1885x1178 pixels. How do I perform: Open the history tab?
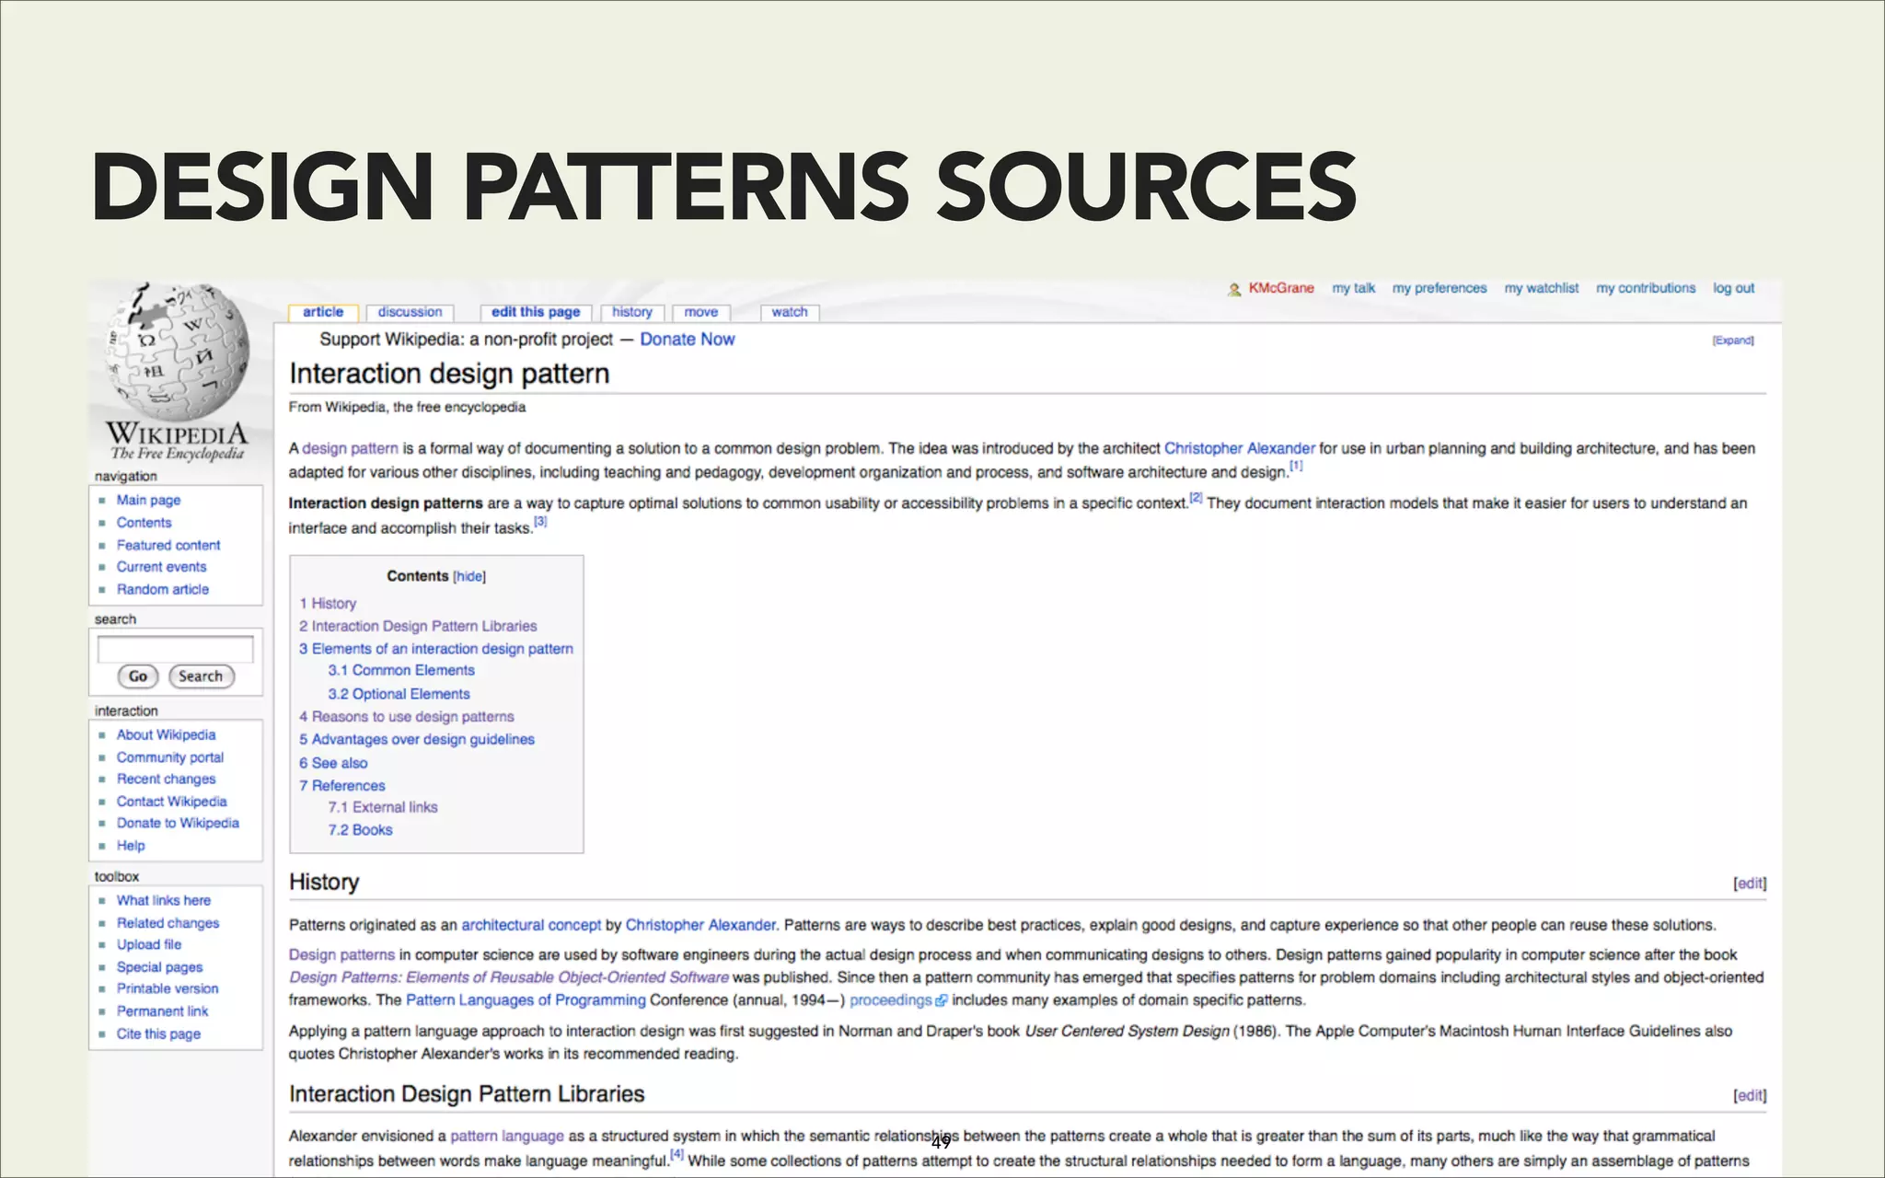coord(632,312)
